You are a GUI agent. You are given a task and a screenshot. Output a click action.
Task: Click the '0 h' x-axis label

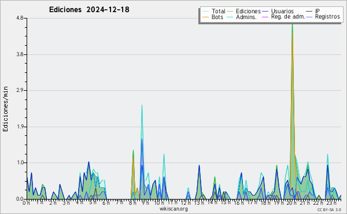(26, 202)
